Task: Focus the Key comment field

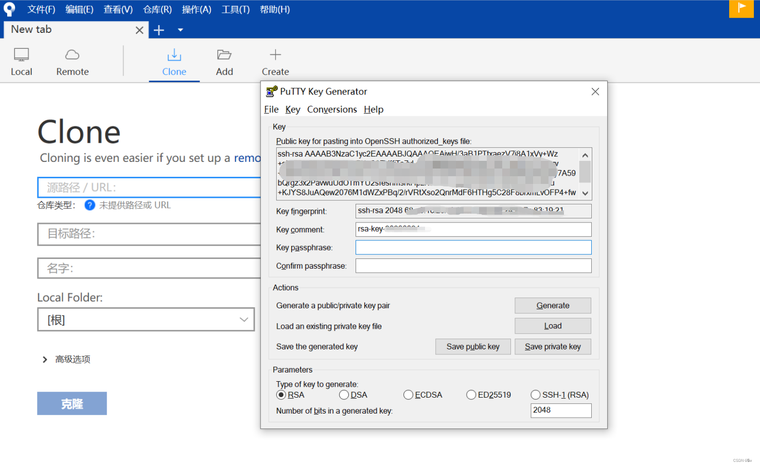Action: coord(473,229)
